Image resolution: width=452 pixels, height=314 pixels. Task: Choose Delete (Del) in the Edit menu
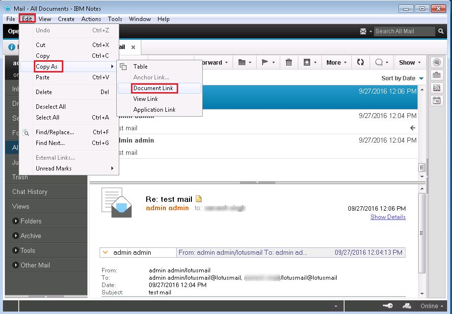pyautogui.click(x=69, y=92)
